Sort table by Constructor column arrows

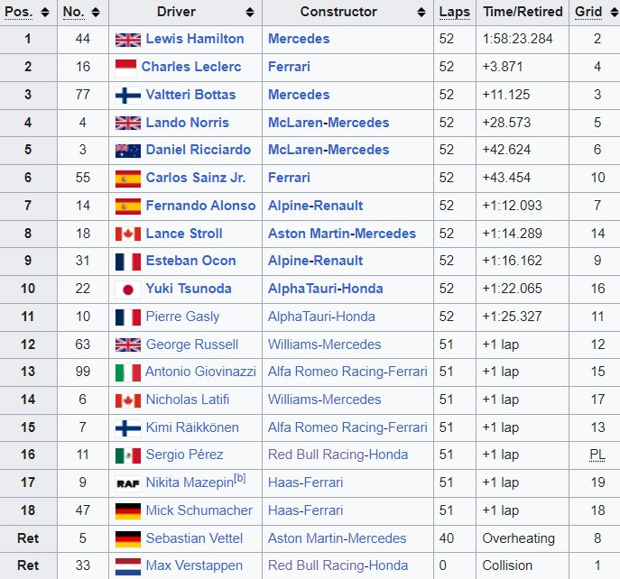point(421,13)
